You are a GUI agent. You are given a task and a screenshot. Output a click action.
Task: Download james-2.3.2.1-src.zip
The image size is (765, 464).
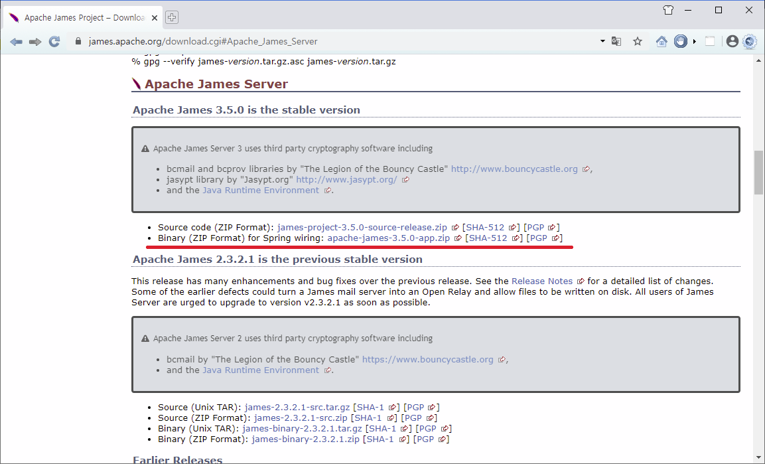(x=301, y=418)
